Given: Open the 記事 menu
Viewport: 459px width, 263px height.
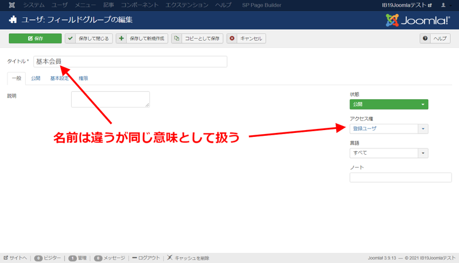Looking at the screenshot, I should point(108,5).
